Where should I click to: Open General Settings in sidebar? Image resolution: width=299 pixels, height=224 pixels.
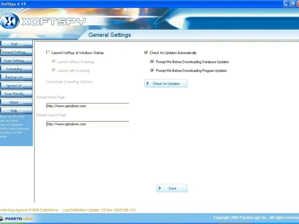(16, 52)
